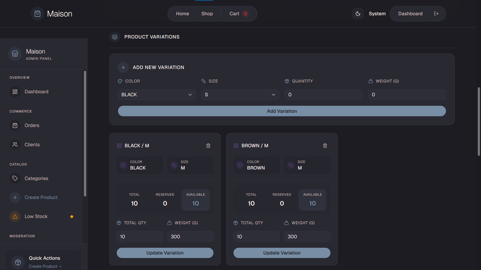Click the Categories tag icon in sidebar
Viewport: 481px width, 270px height.
pos(15,178)
